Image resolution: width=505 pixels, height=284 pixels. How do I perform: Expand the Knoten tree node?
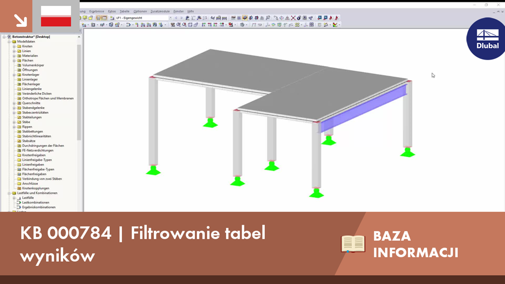(14, 46)
